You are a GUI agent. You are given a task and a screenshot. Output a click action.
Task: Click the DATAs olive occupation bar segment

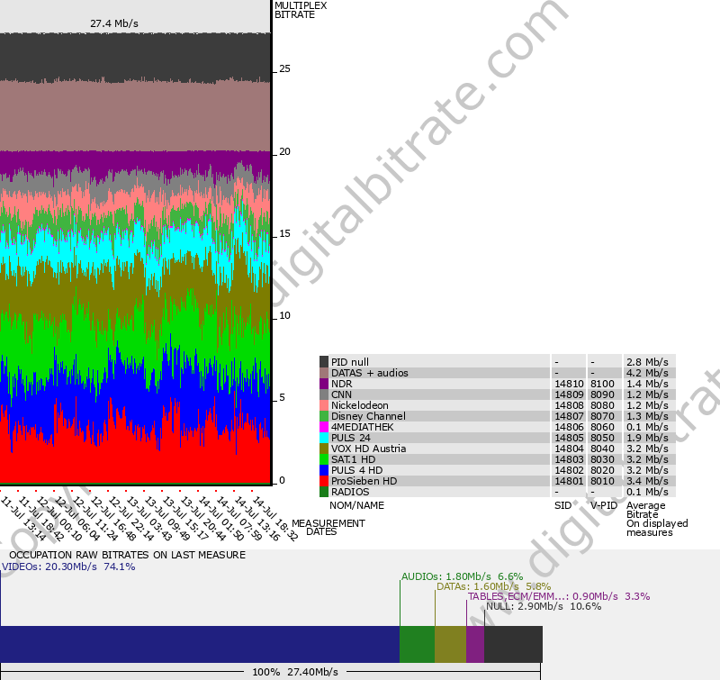[x=451, y=644]
